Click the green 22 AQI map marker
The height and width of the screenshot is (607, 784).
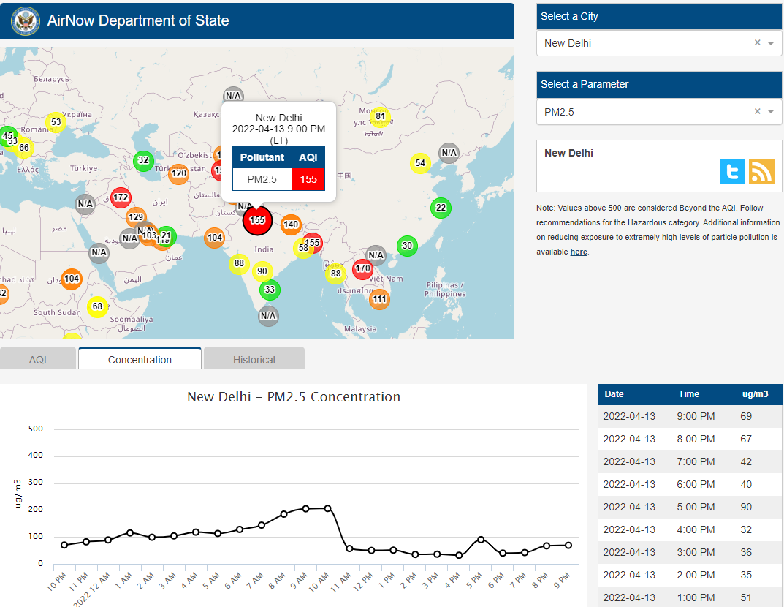(440, 208)
